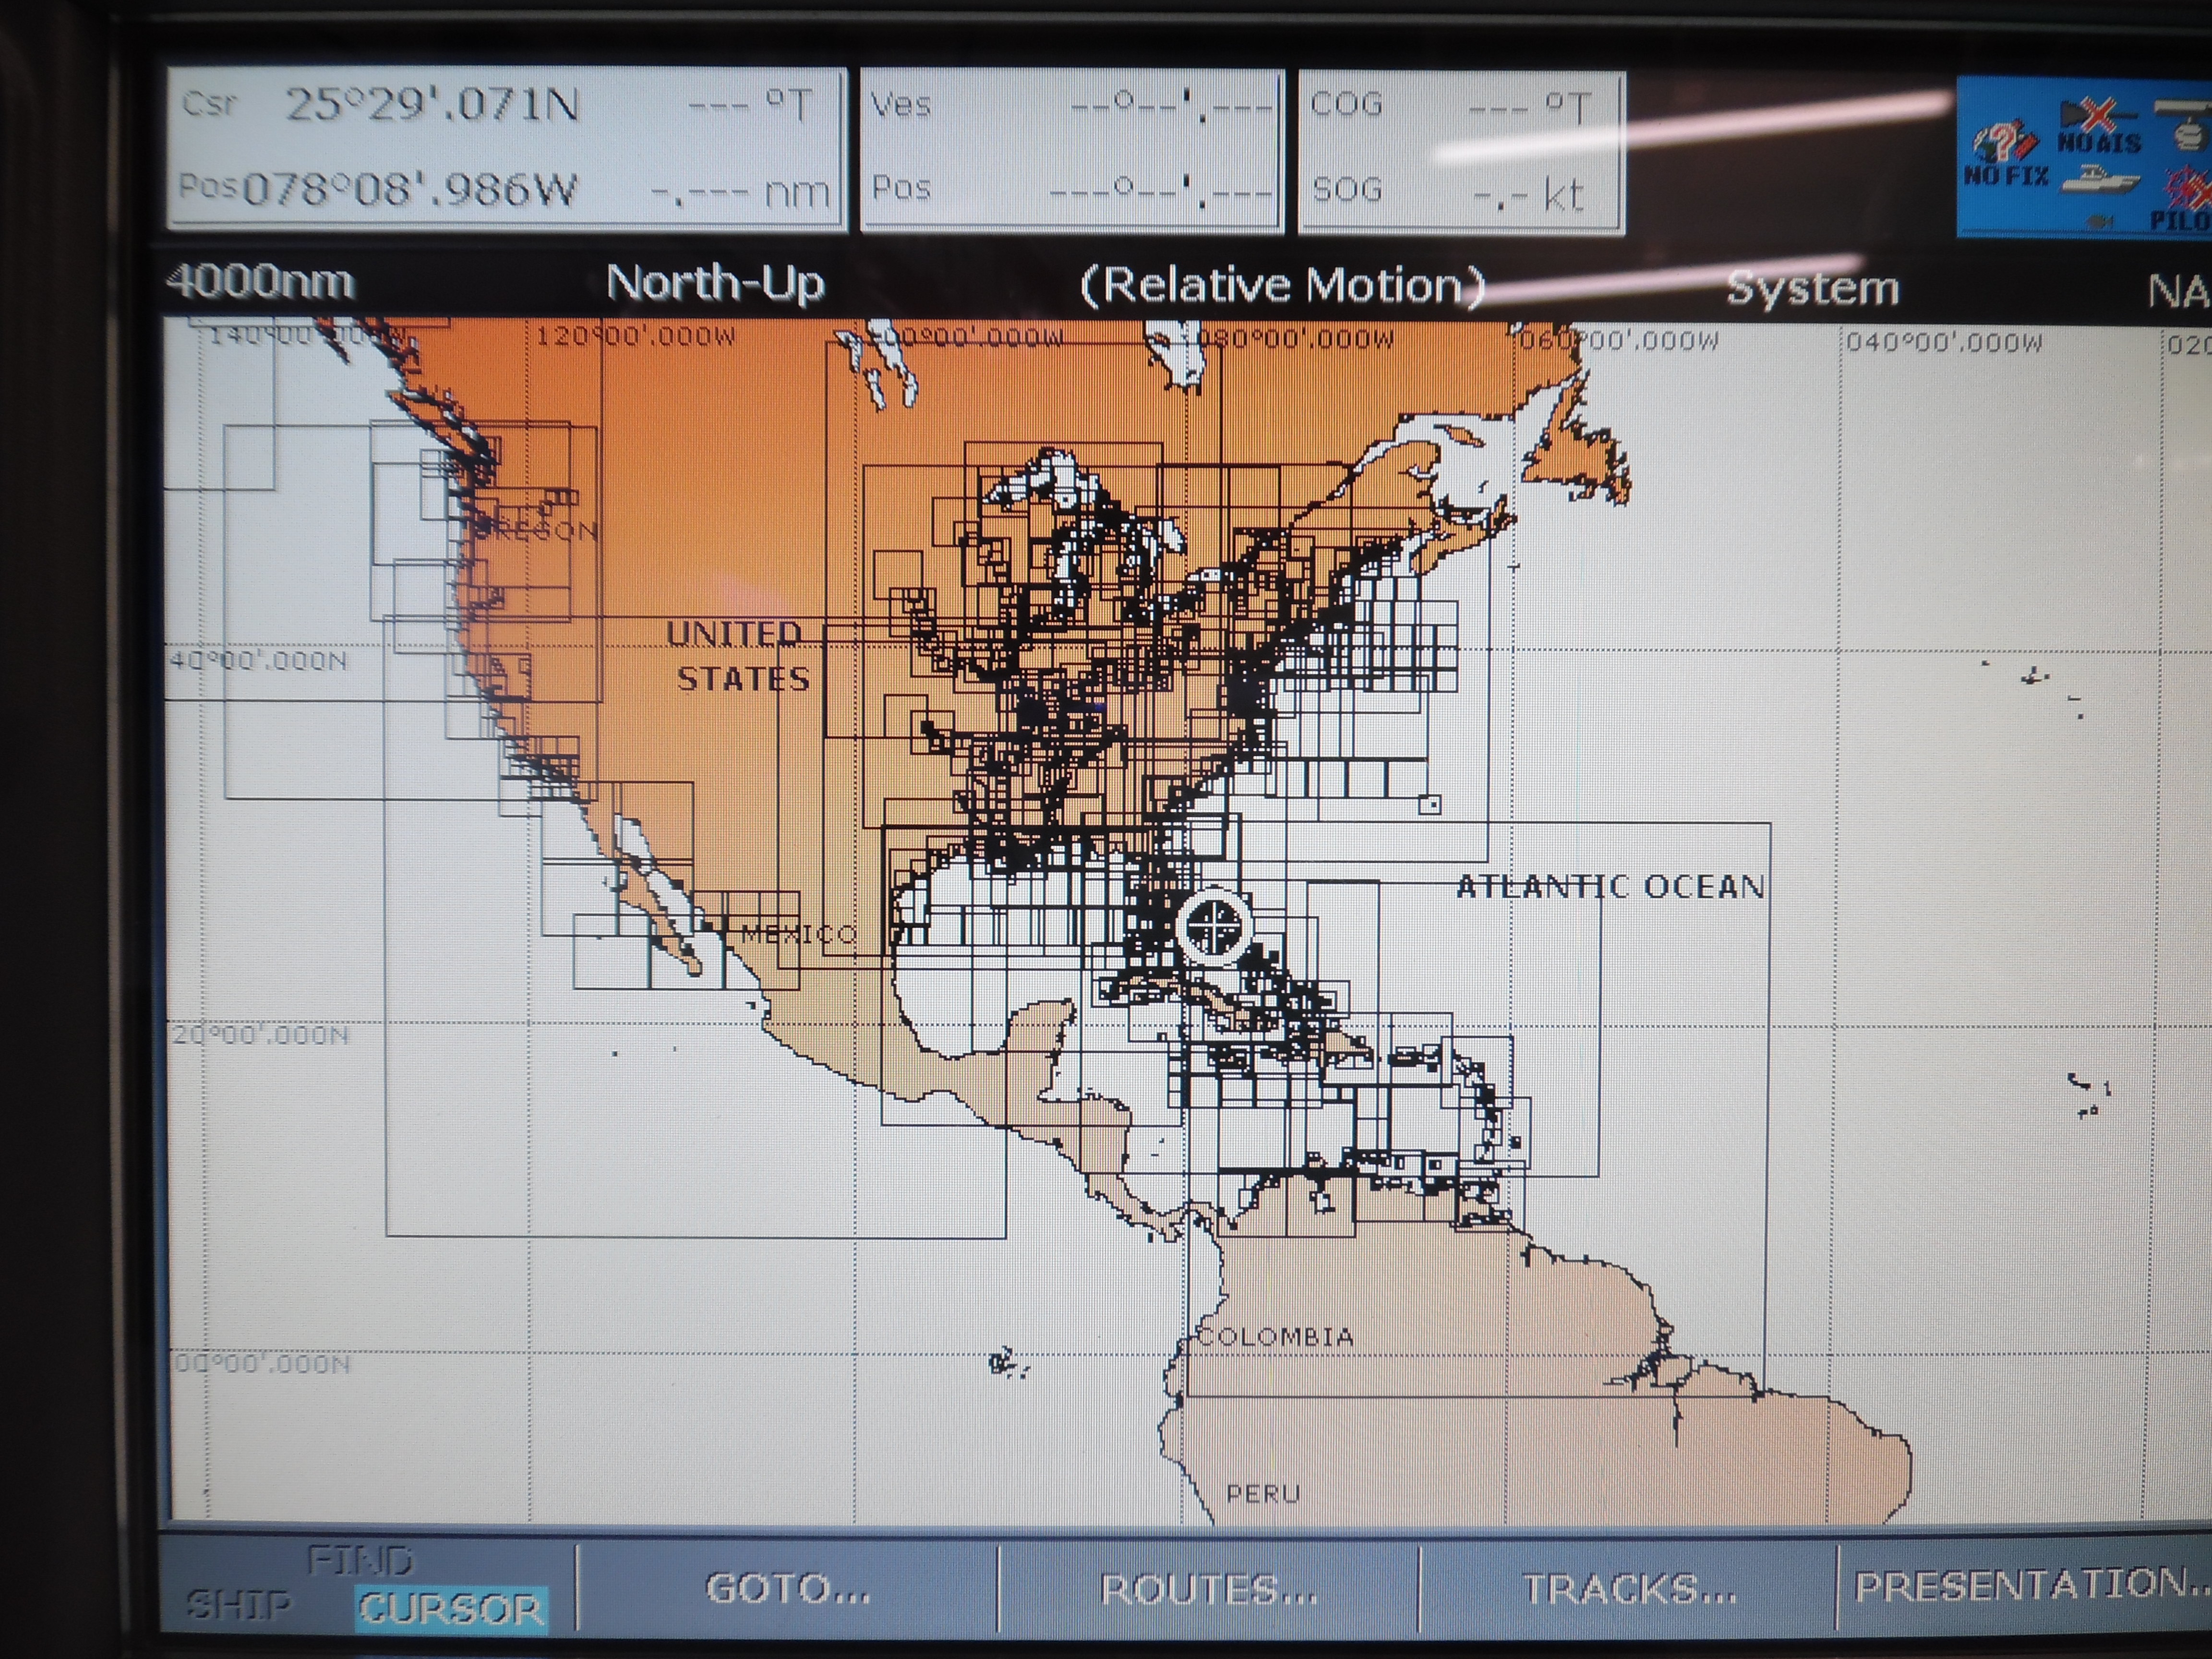
Task: Click the Csr Pos label box
Action: (x=507, y=149)
